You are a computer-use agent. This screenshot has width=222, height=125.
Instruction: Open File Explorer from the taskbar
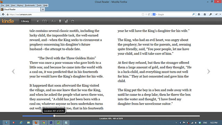[28, 123]
